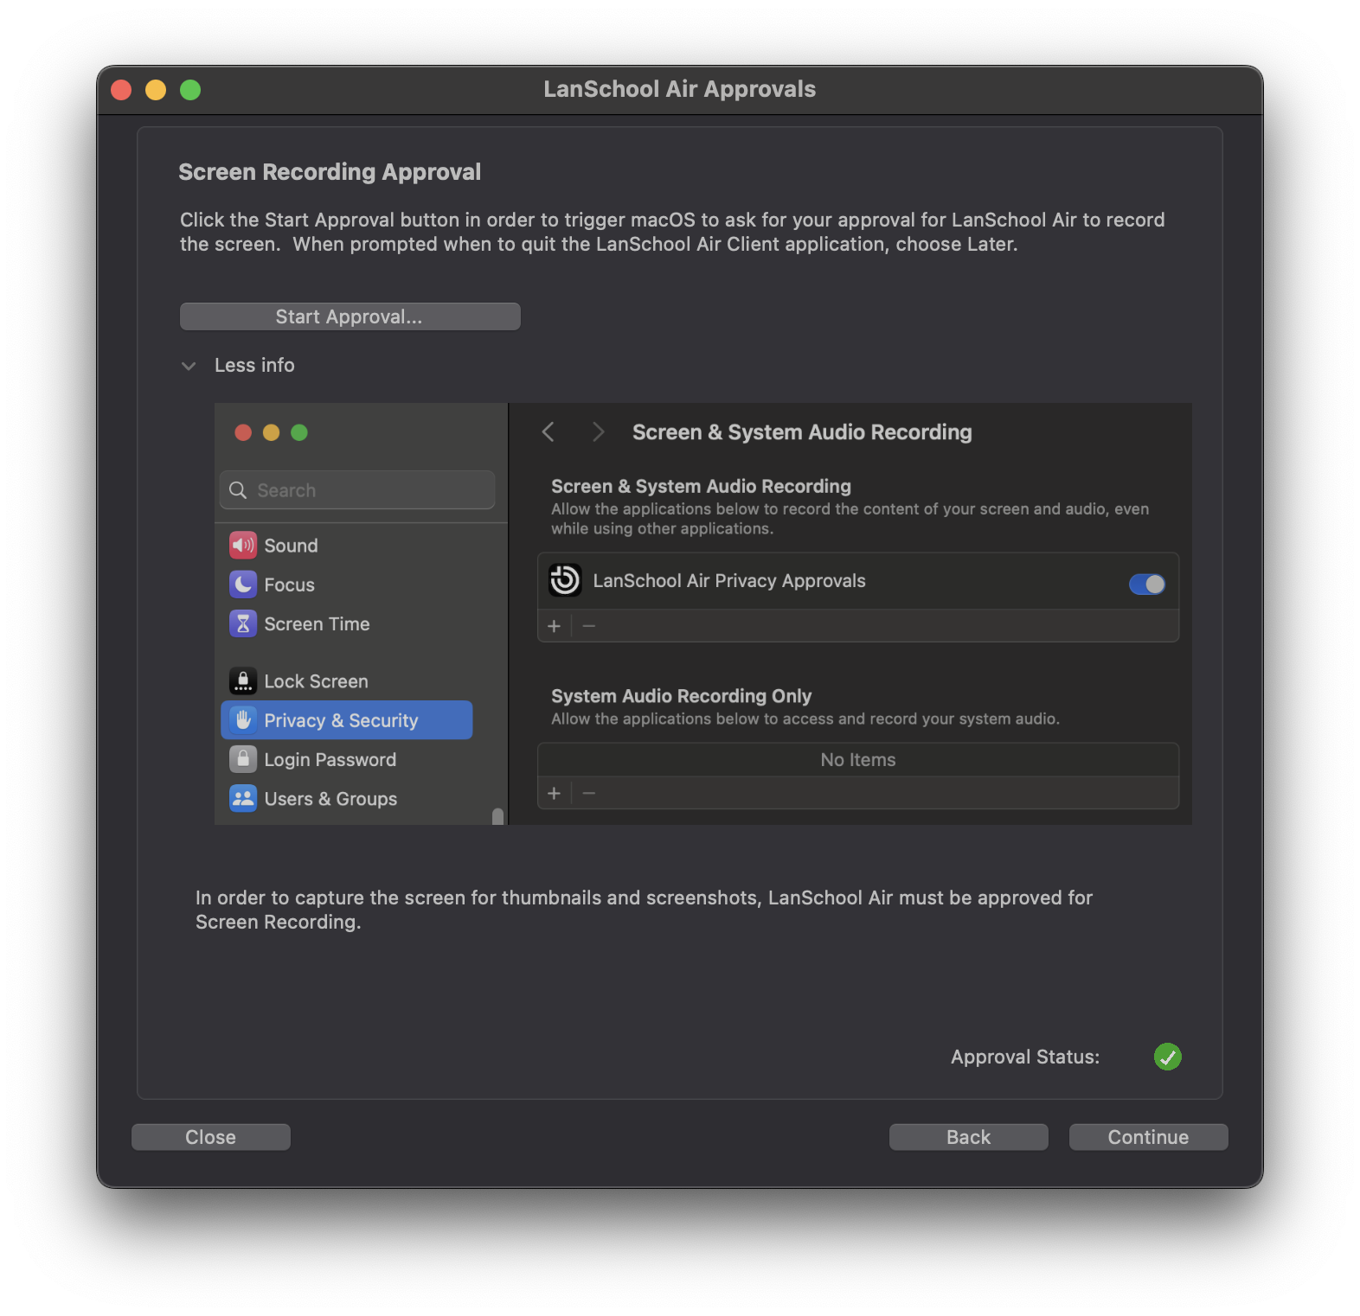
Task: Minimize the LanSchool Air Approvals window
Action: pos(156,90)
